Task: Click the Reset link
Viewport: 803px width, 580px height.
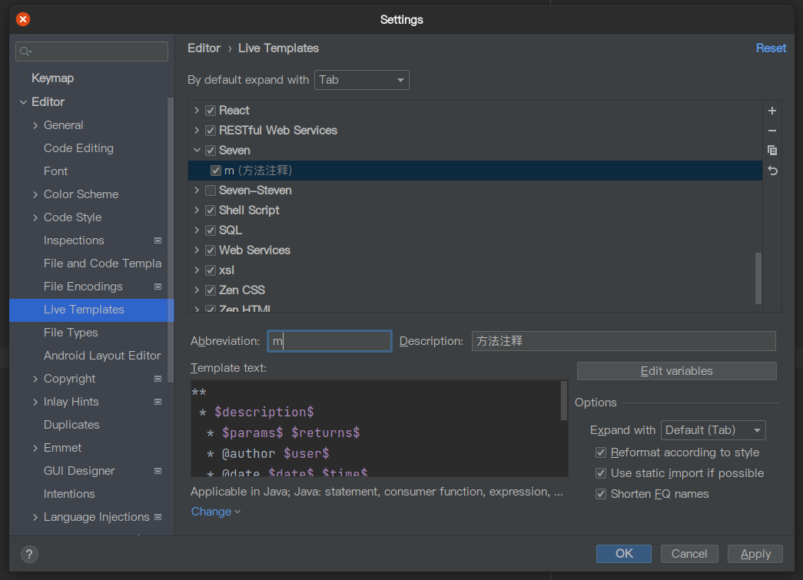Action: (771, 48)
